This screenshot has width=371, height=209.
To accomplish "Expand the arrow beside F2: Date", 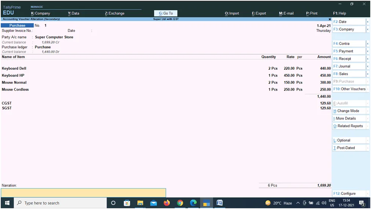I will coord(368,22).
